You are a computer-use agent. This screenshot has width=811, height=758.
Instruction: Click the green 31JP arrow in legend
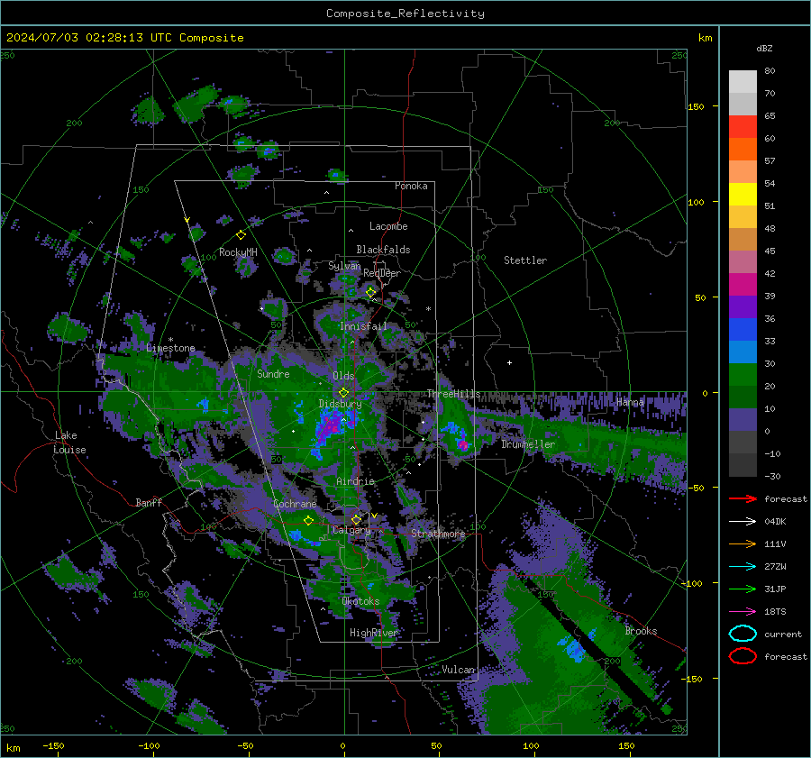[x=743, y=589]
